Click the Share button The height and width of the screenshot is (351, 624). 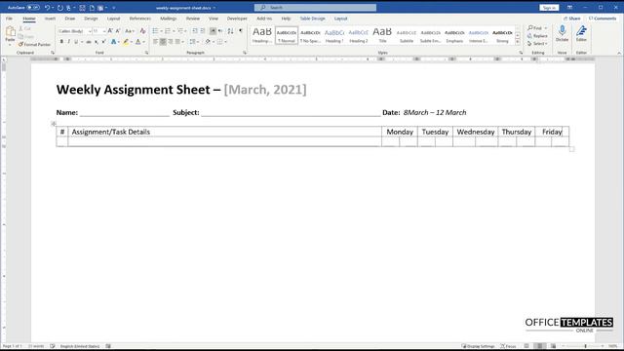tap(572, 19)
